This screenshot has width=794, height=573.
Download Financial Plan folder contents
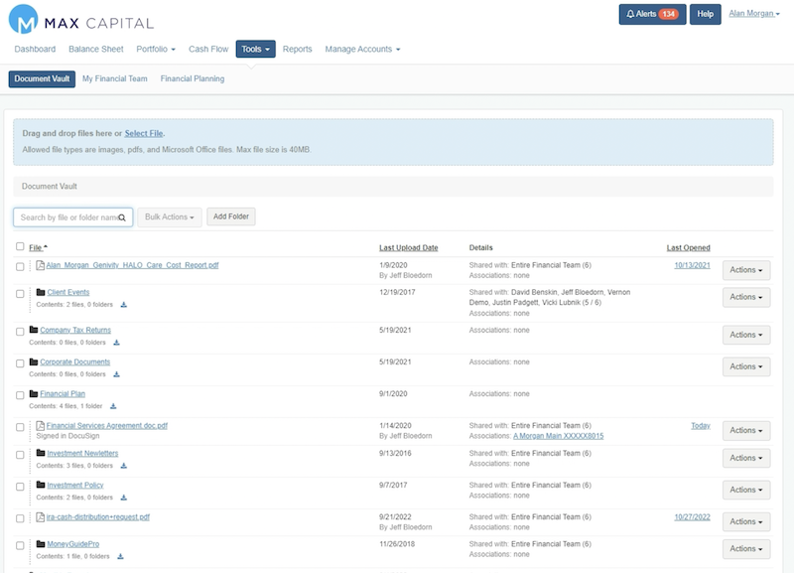click(113, 406)
